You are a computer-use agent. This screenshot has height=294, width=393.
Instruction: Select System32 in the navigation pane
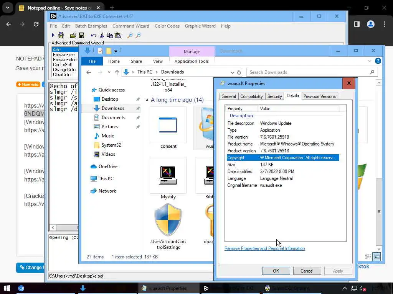[111, 145]
